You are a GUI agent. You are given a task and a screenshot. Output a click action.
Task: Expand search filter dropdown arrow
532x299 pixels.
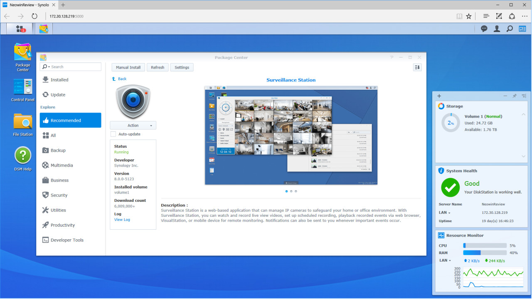coord(49,67)
